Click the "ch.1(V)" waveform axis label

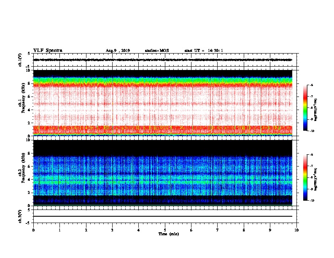pos(20,60)
